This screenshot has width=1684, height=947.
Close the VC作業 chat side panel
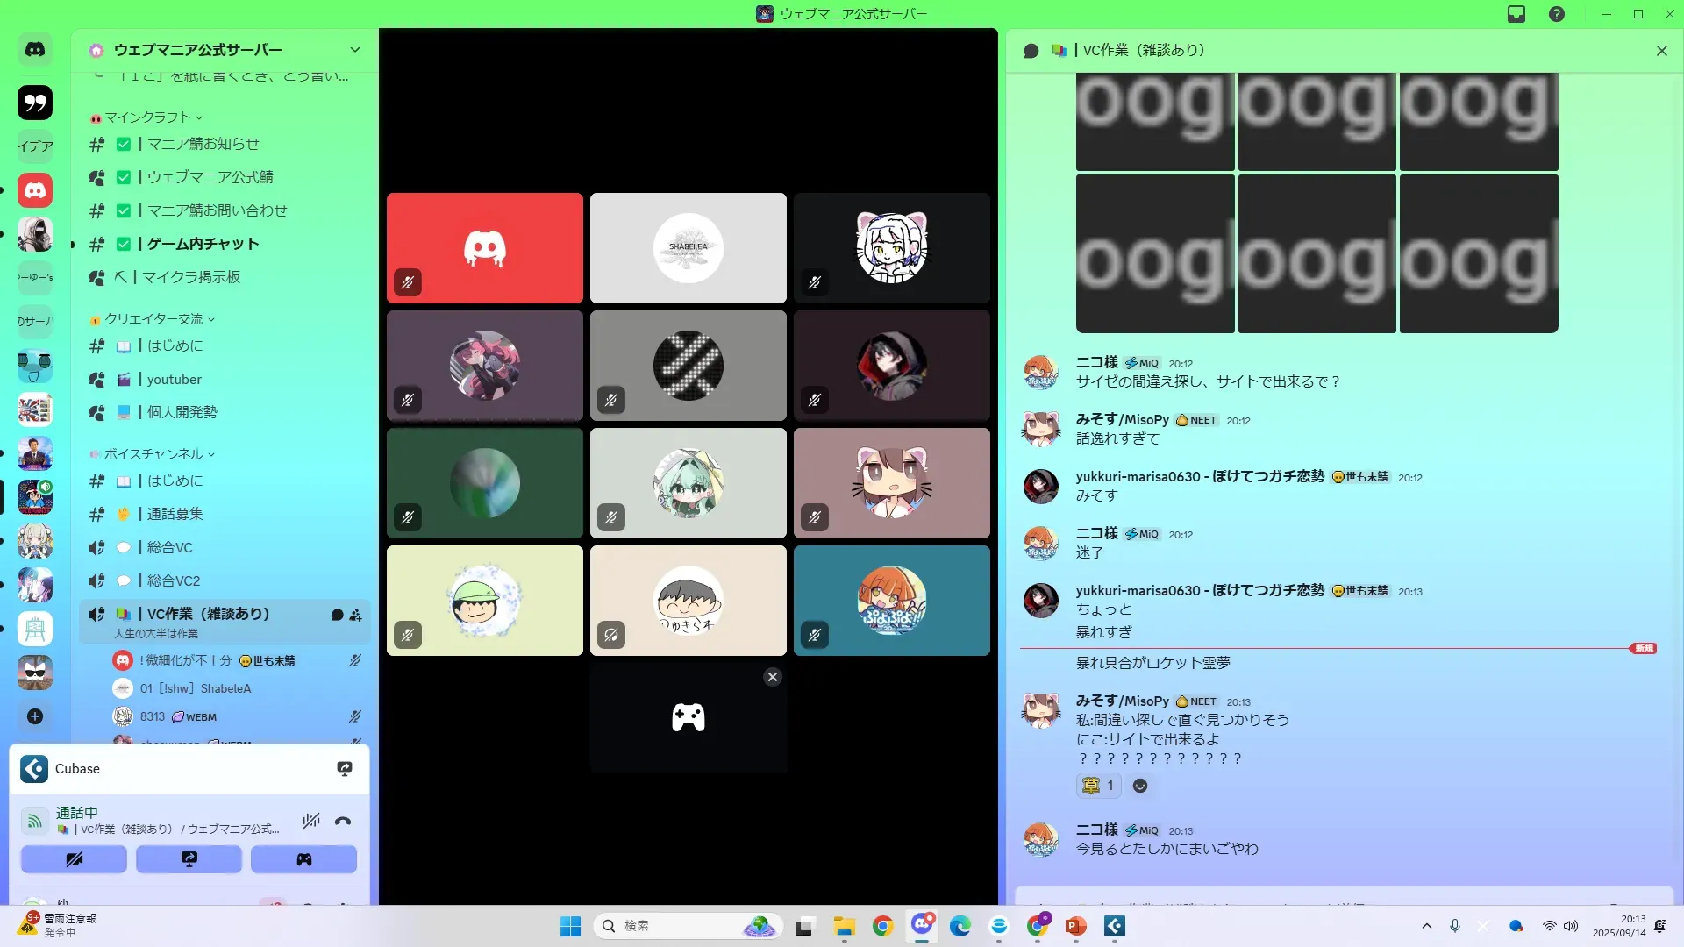click(1661, 51)
